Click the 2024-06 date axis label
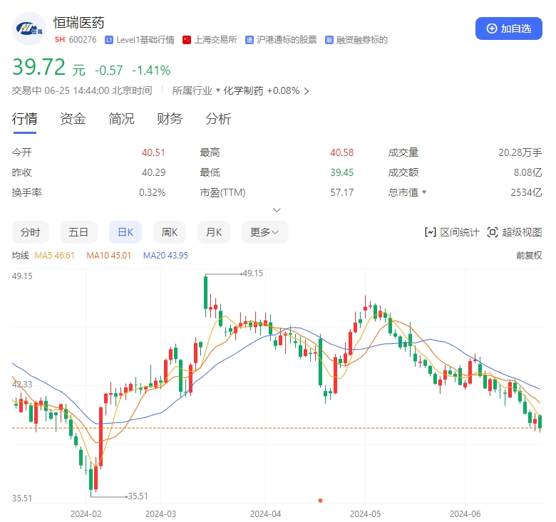 (x=465, y=514)
